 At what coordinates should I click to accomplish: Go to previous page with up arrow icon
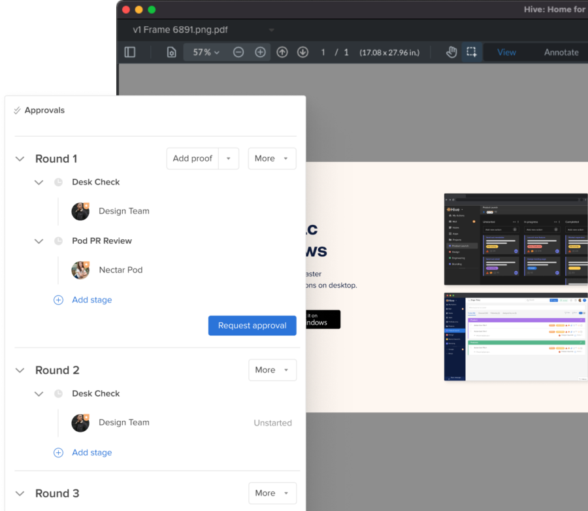pyautogui.click(x=282, y=52)
